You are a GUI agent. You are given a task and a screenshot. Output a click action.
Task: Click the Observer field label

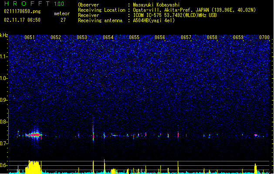[88, 5]
